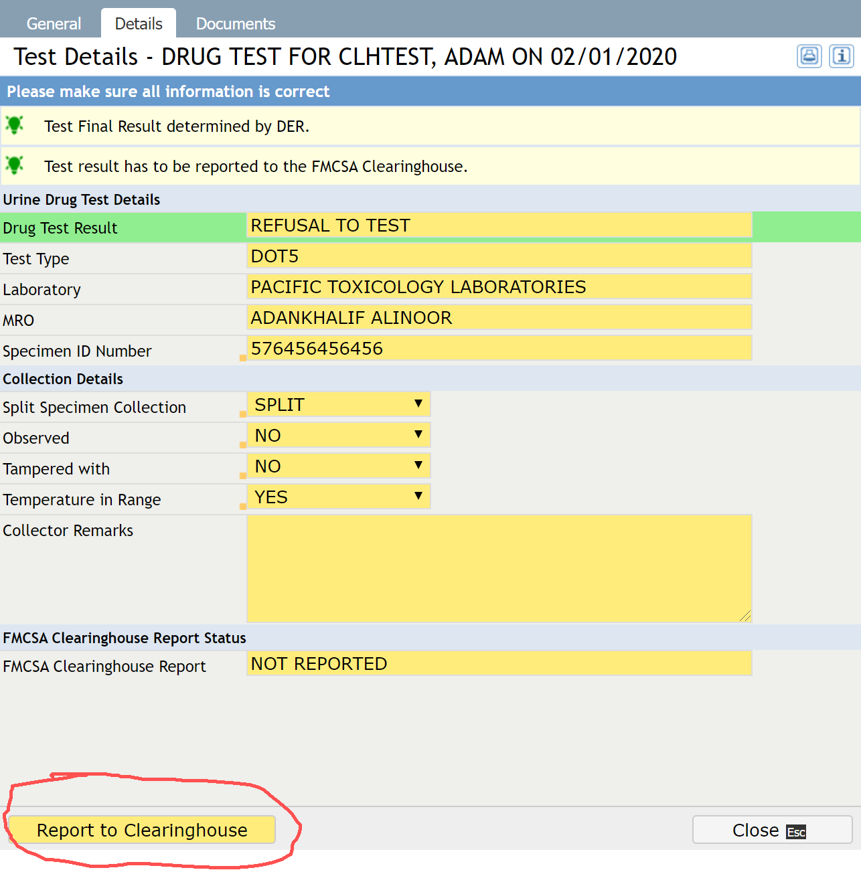
Task: Click the Laboratory field
Action: (499, 287)
